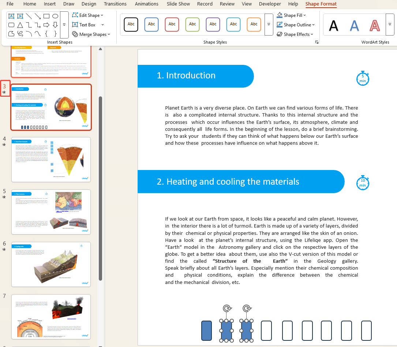Screen dimensions: 397x347
Task: Open the Shape Effects menu
Action: (295, 34)
